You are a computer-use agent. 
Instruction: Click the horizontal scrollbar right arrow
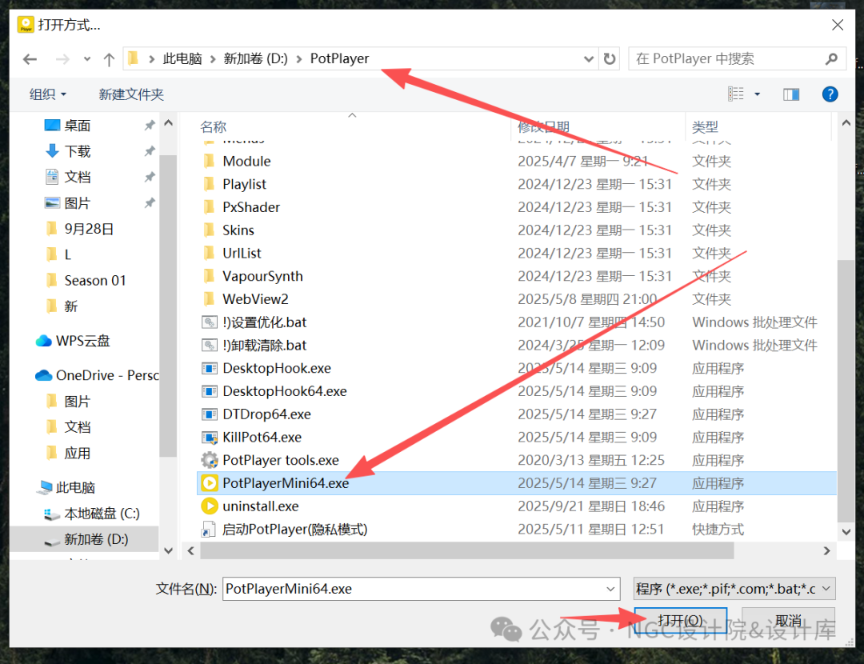826,550
